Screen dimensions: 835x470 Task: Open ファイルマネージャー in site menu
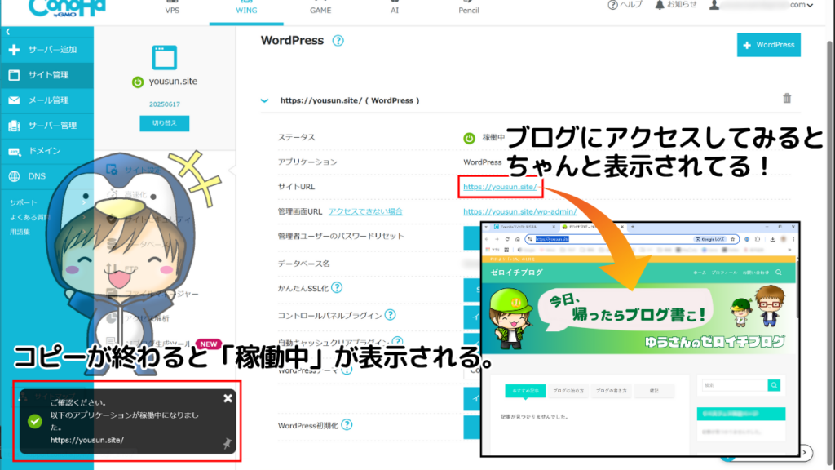[154, 294]
